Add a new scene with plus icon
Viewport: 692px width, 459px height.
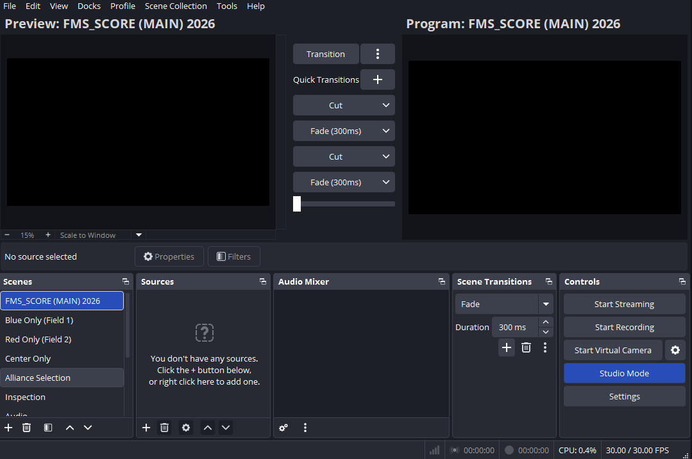(8, 428)
